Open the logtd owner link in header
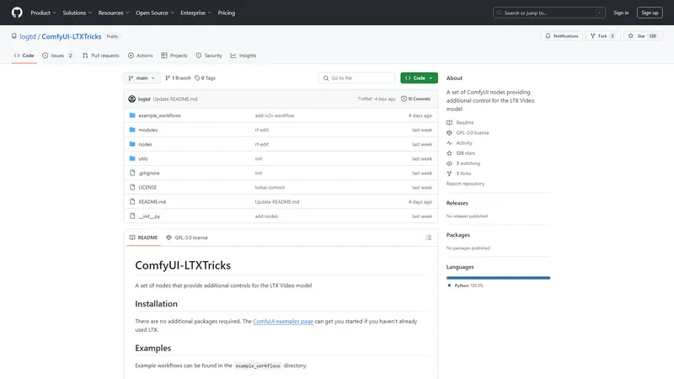Image resolution: width=674 pixels, height=379 pixels. point(28,36)
